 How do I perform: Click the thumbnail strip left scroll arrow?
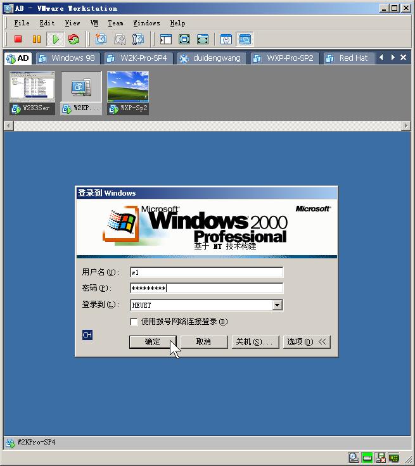point(9,126)
